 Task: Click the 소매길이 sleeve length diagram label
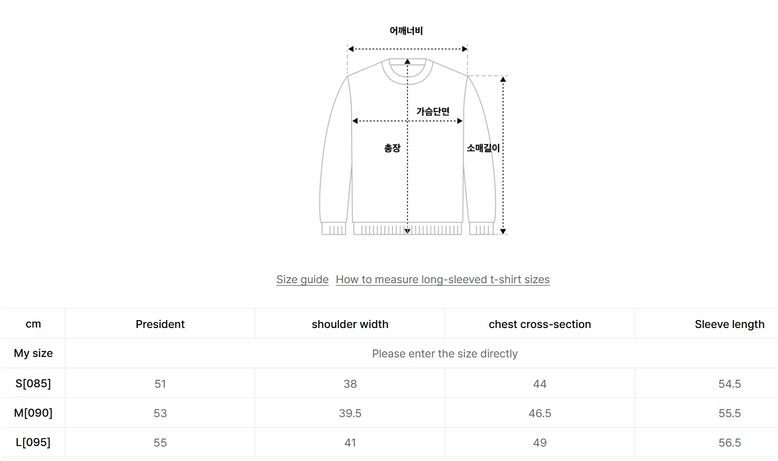coord(483,148)
